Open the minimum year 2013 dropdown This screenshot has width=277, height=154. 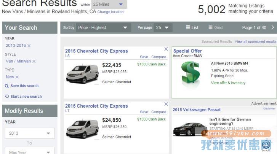click(30, 133)
